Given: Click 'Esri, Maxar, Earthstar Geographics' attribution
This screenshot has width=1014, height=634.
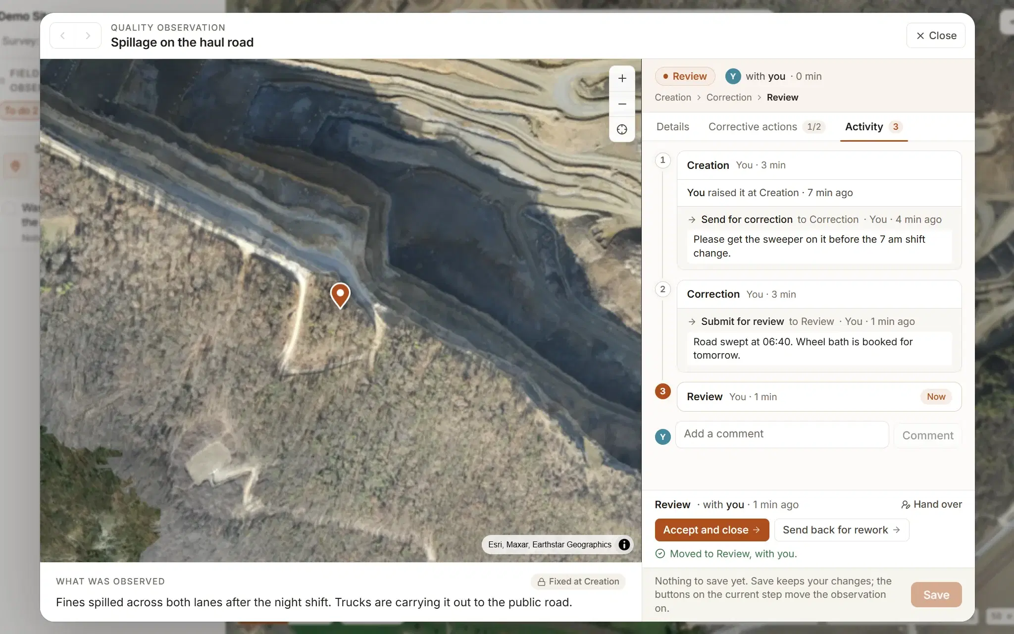Looking at the screenshot, I should click(x=550, y=544).
